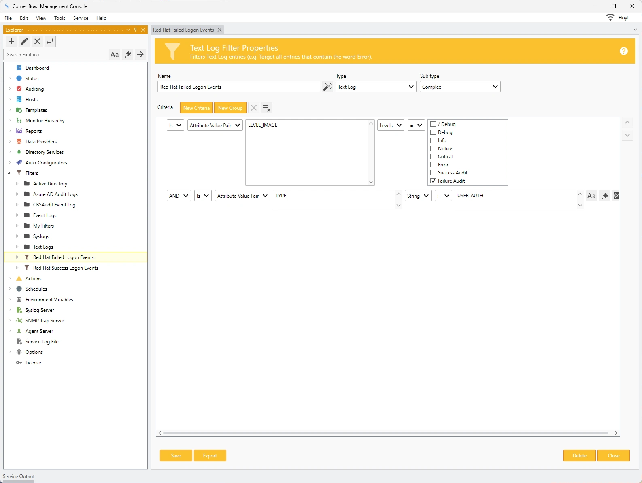This screenshot has height=483, width=642.
Task: Click the New Criteria button
Action: 196,108
